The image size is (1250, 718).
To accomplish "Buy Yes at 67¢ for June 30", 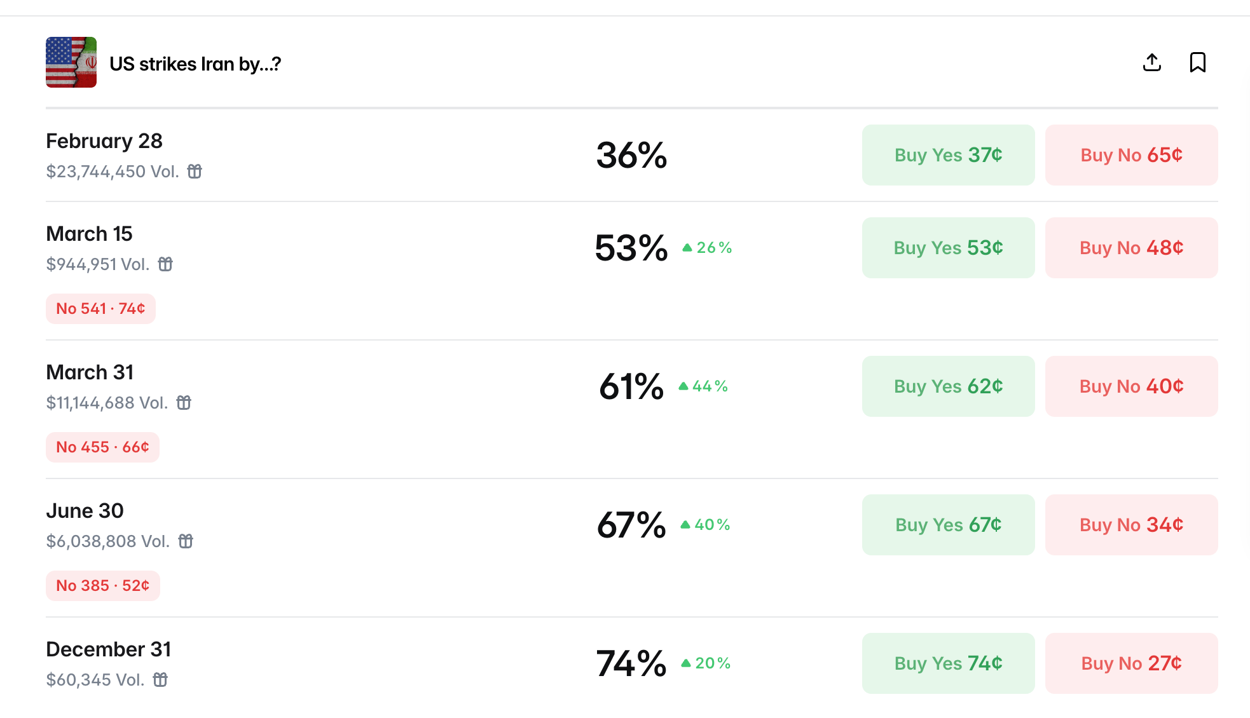I will coord(949,525).
